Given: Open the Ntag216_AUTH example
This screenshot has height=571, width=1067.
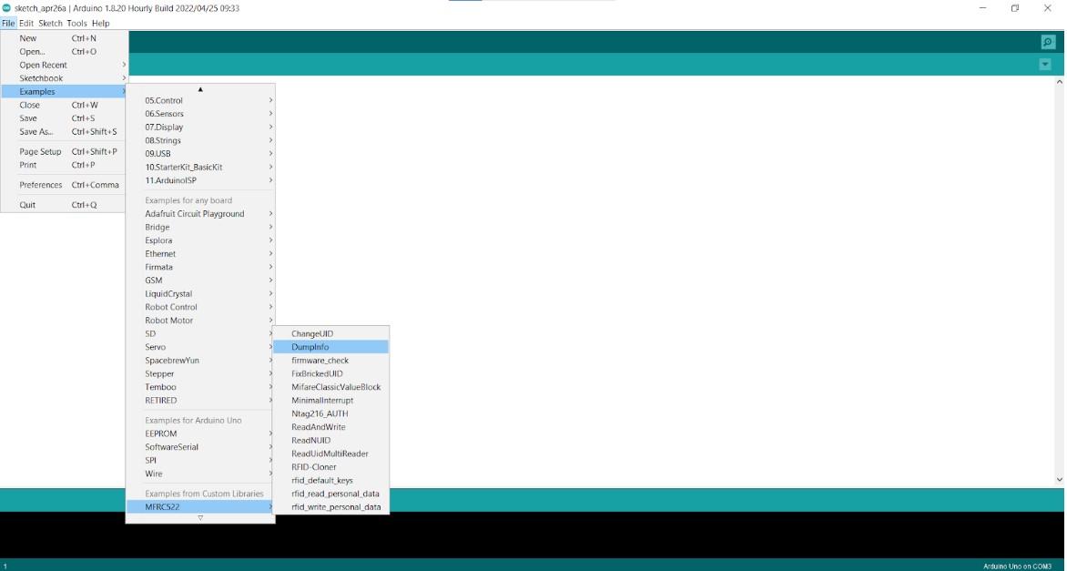Looking at the screenshot, I should (x=330, y=413).
